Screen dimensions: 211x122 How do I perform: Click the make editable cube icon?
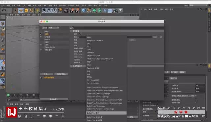(x=3, y=24)
